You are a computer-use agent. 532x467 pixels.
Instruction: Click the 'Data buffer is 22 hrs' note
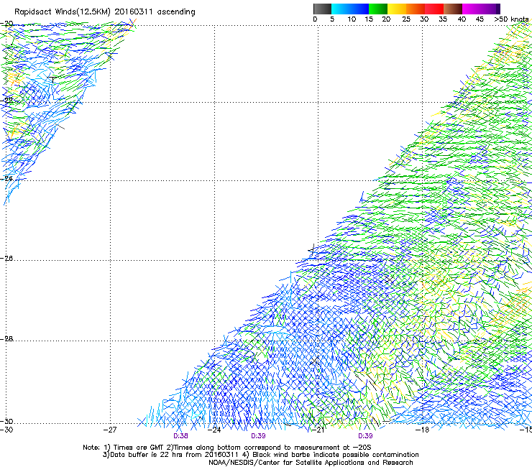[260, 455]
